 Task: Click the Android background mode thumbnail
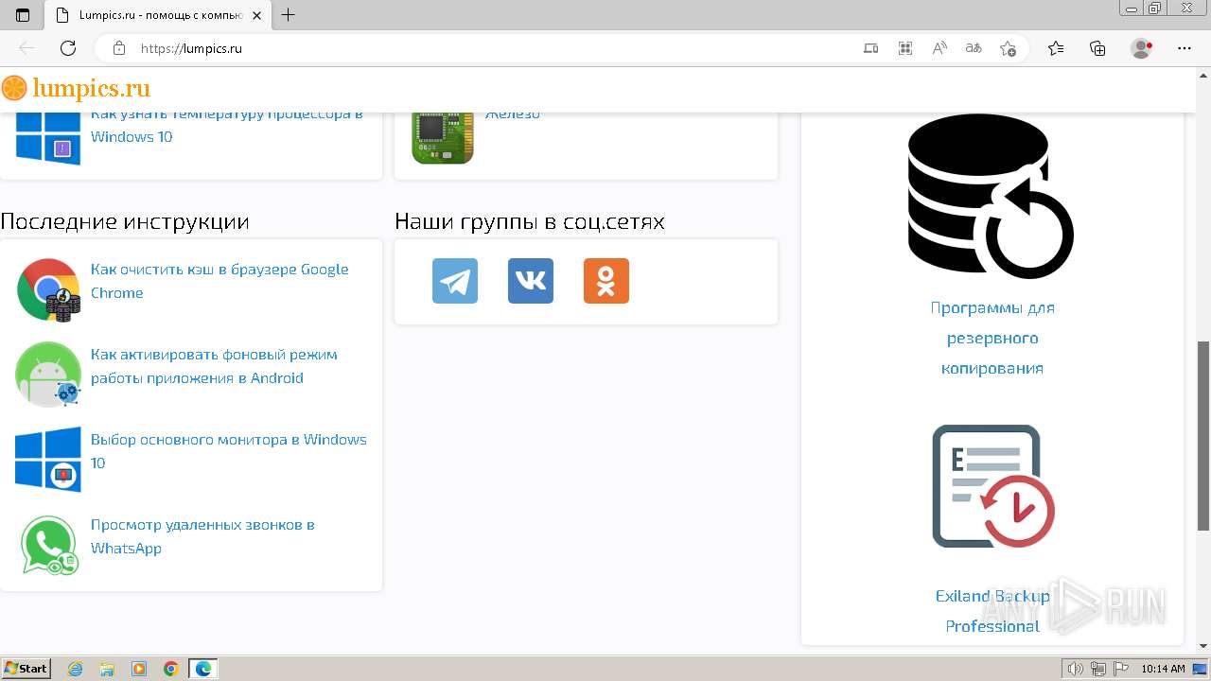tap(48, 375)
